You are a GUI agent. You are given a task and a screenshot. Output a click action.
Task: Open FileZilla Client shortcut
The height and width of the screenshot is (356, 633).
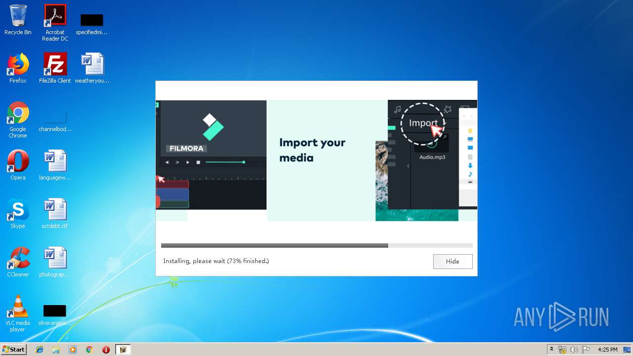click(x=55, y=68)
